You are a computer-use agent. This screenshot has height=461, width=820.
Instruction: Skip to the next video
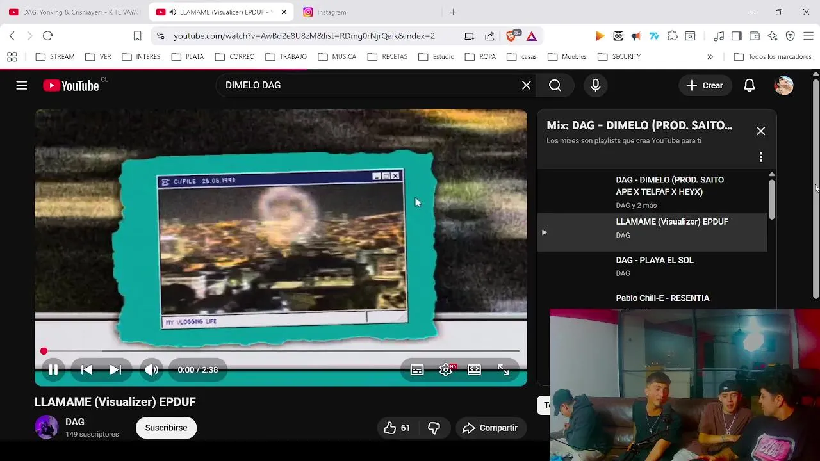coord(115,369)
